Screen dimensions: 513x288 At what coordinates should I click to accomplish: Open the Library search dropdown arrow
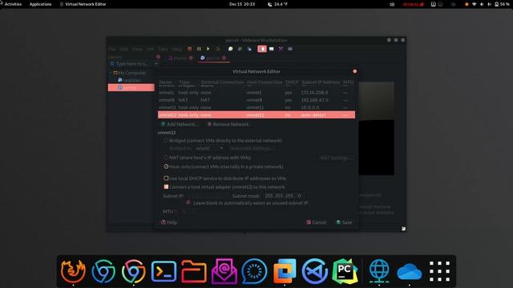(x=156, y=64)
